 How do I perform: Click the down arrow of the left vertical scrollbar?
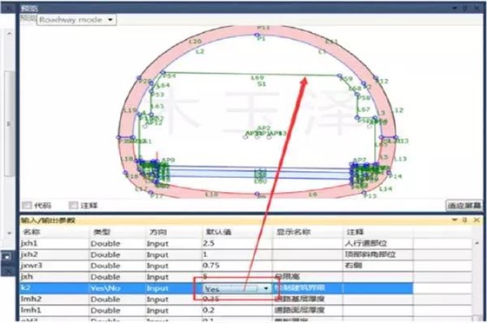tap(10, 233)
